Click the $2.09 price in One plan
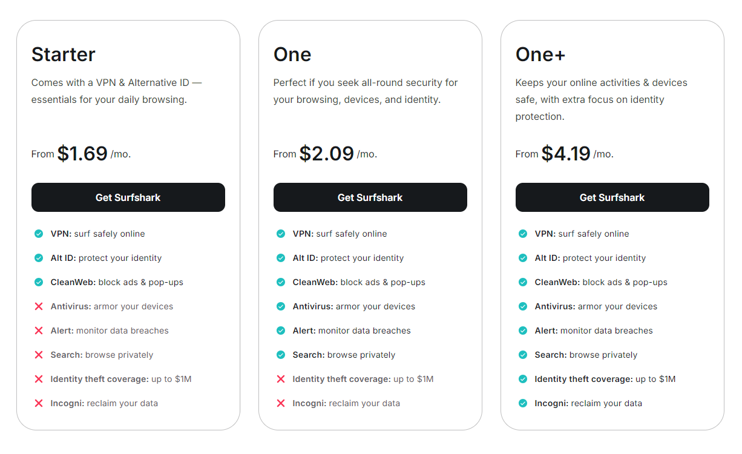 pyautogui.click(x=326, y=153)
